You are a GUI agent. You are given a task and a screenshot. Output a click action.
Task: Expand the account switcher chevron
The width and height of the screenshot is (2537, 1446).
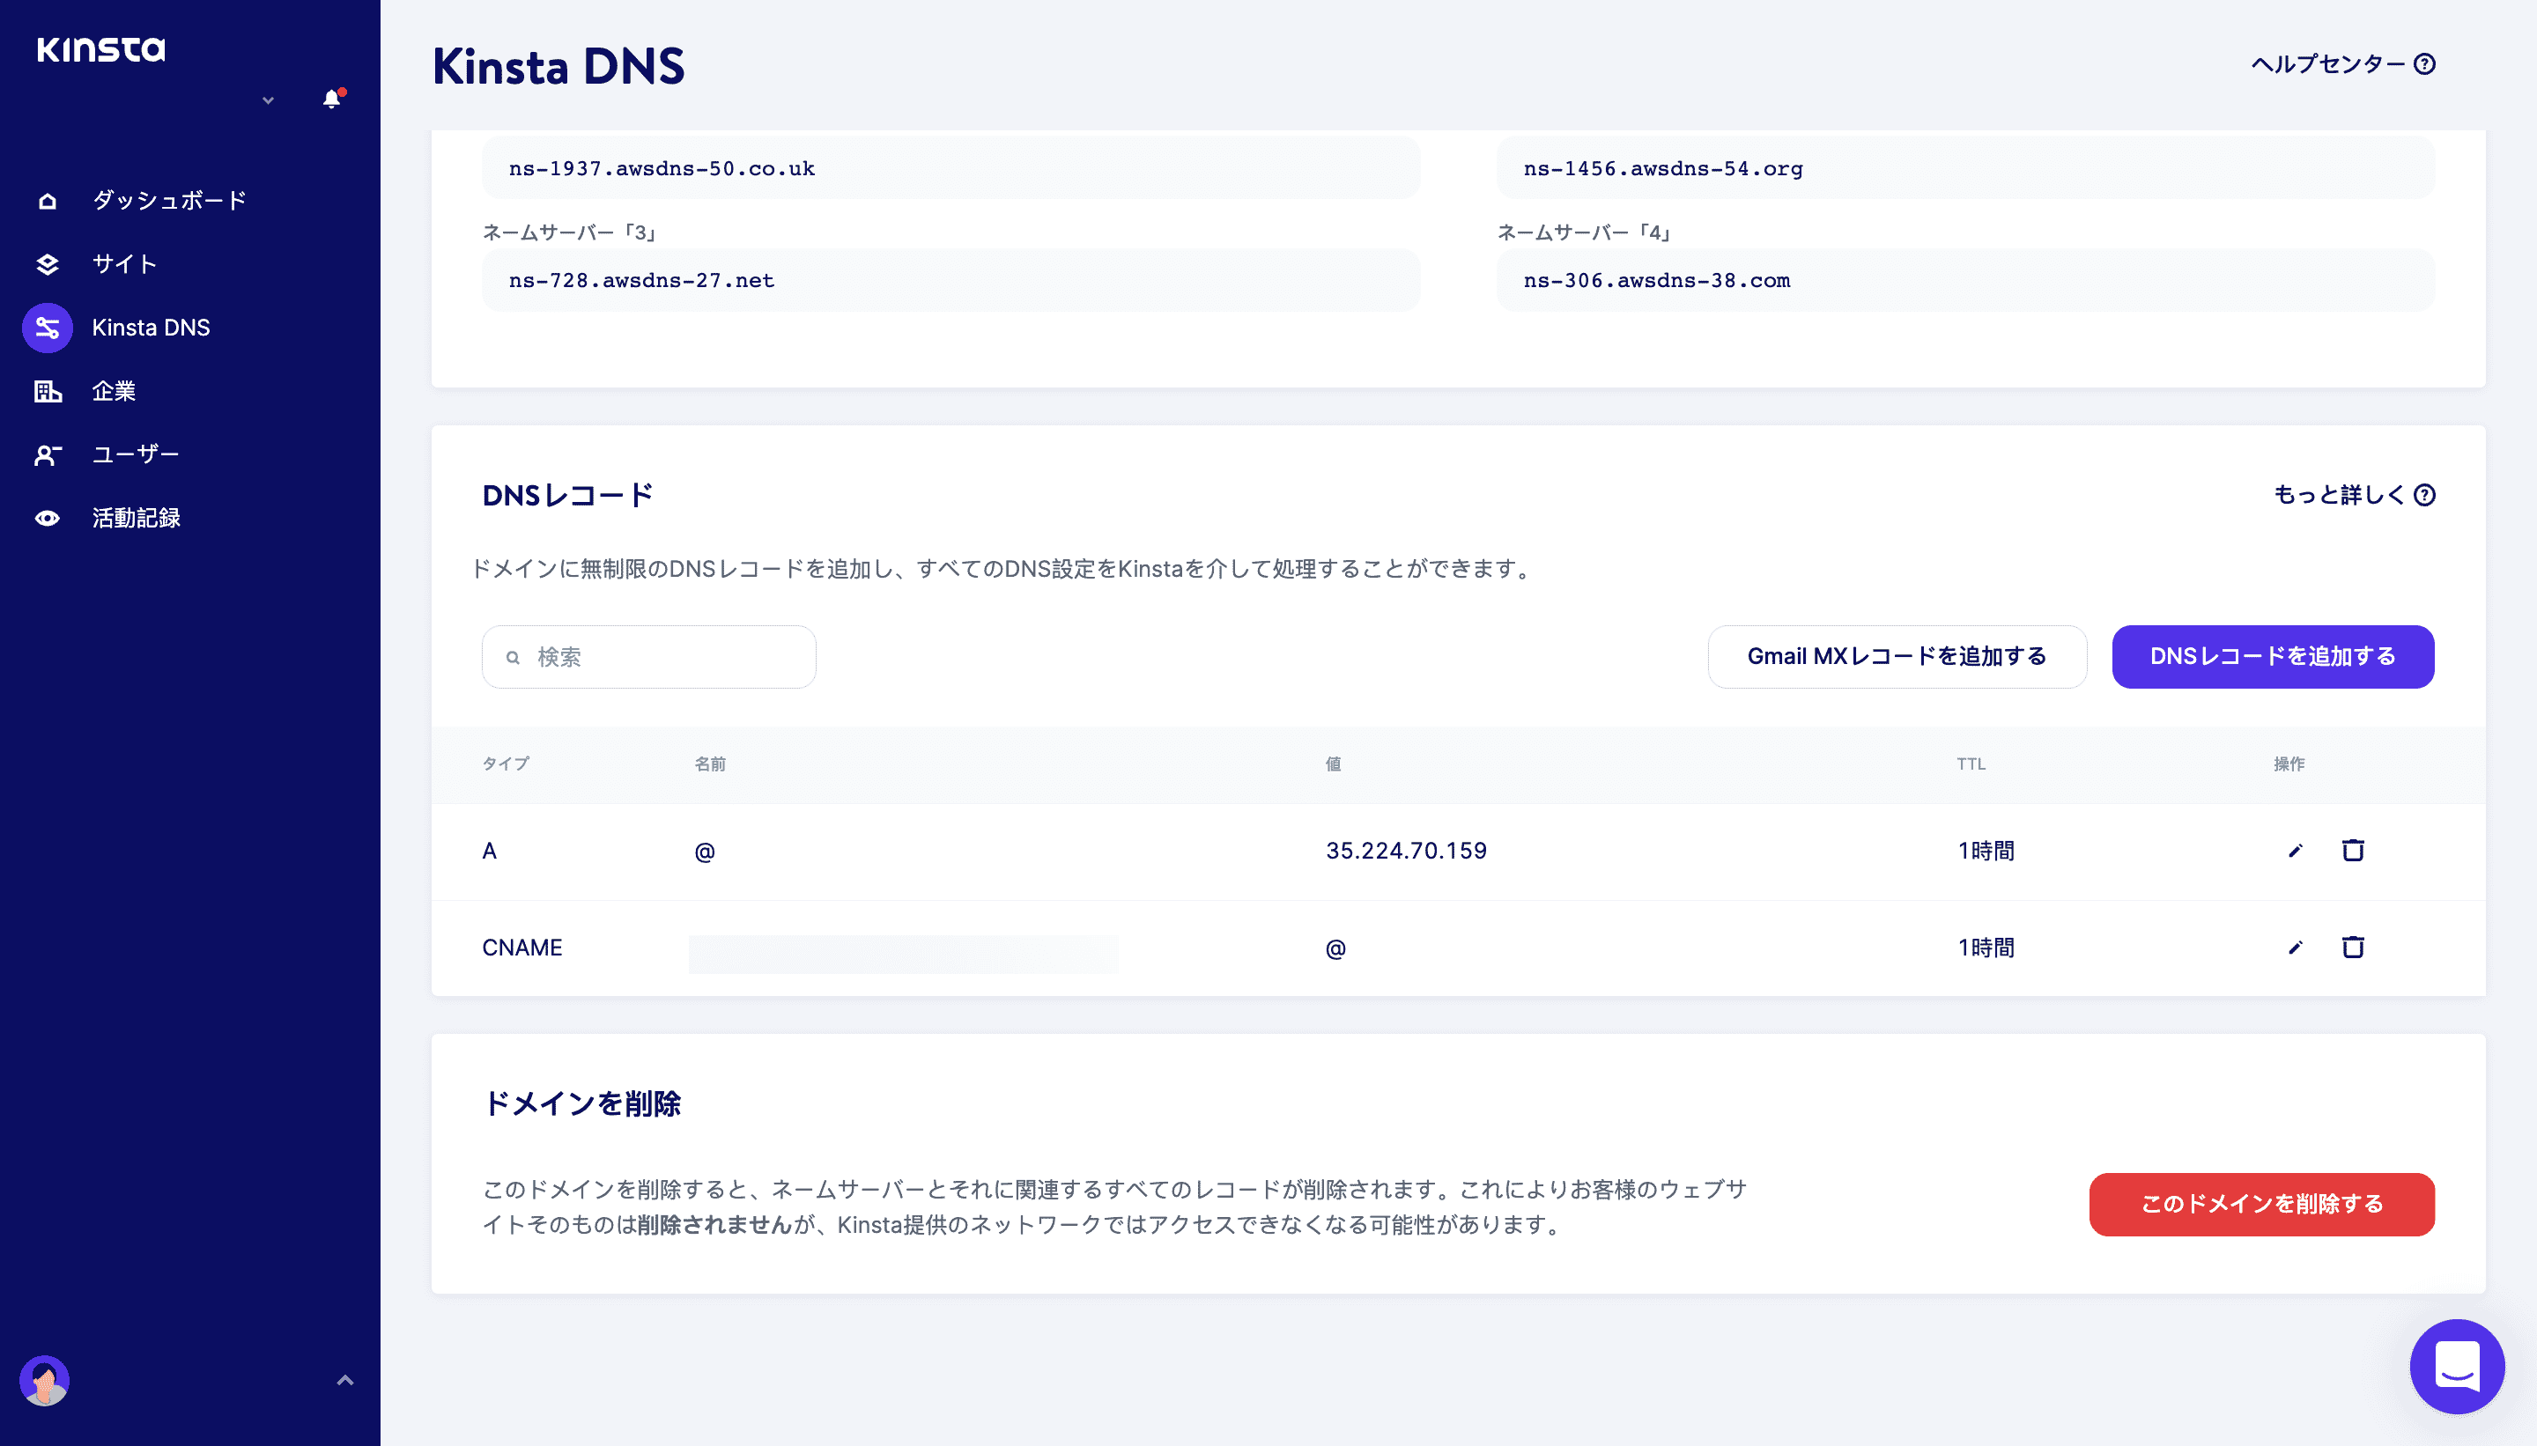[x=266, y=100]
